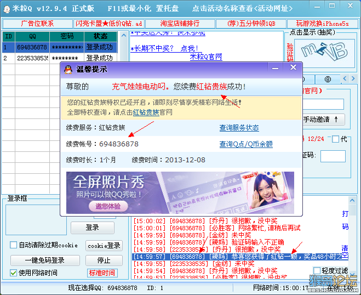Click the captcha image in 点击显示(抽奖)

coord(324,53)
